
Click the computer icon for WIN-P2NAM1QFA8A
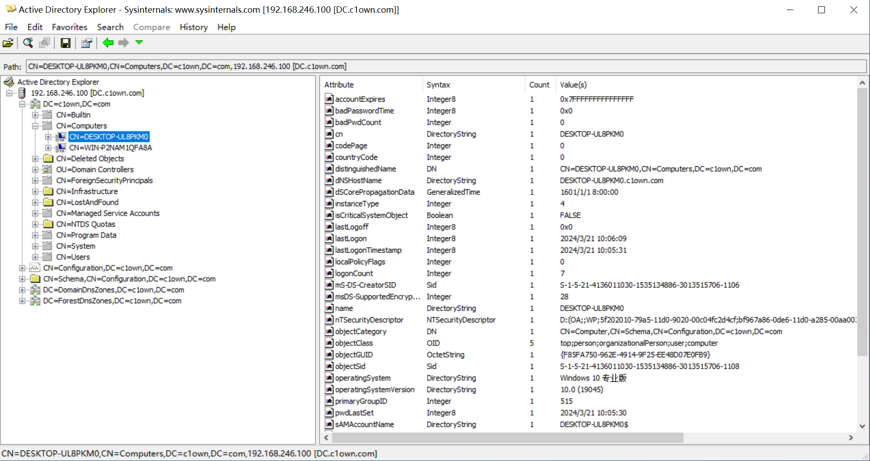[x=61, y=148]
